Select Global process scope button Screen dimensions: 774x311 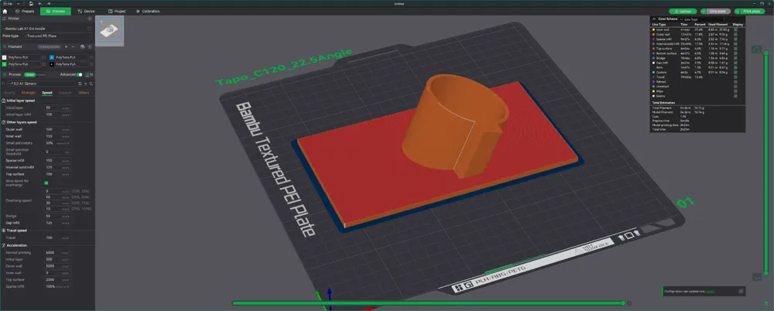pyautogui.click(x=29, y=74)
